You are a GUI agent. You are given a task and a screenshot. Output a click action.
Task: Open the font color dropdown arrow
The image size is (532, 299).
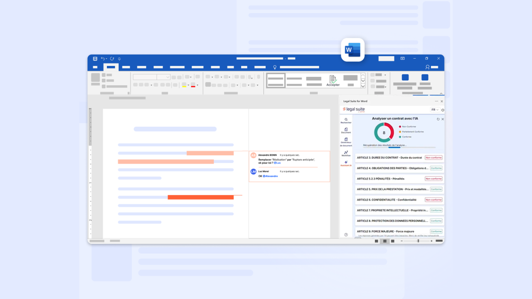pyautogui.click(x=197, y=85)
